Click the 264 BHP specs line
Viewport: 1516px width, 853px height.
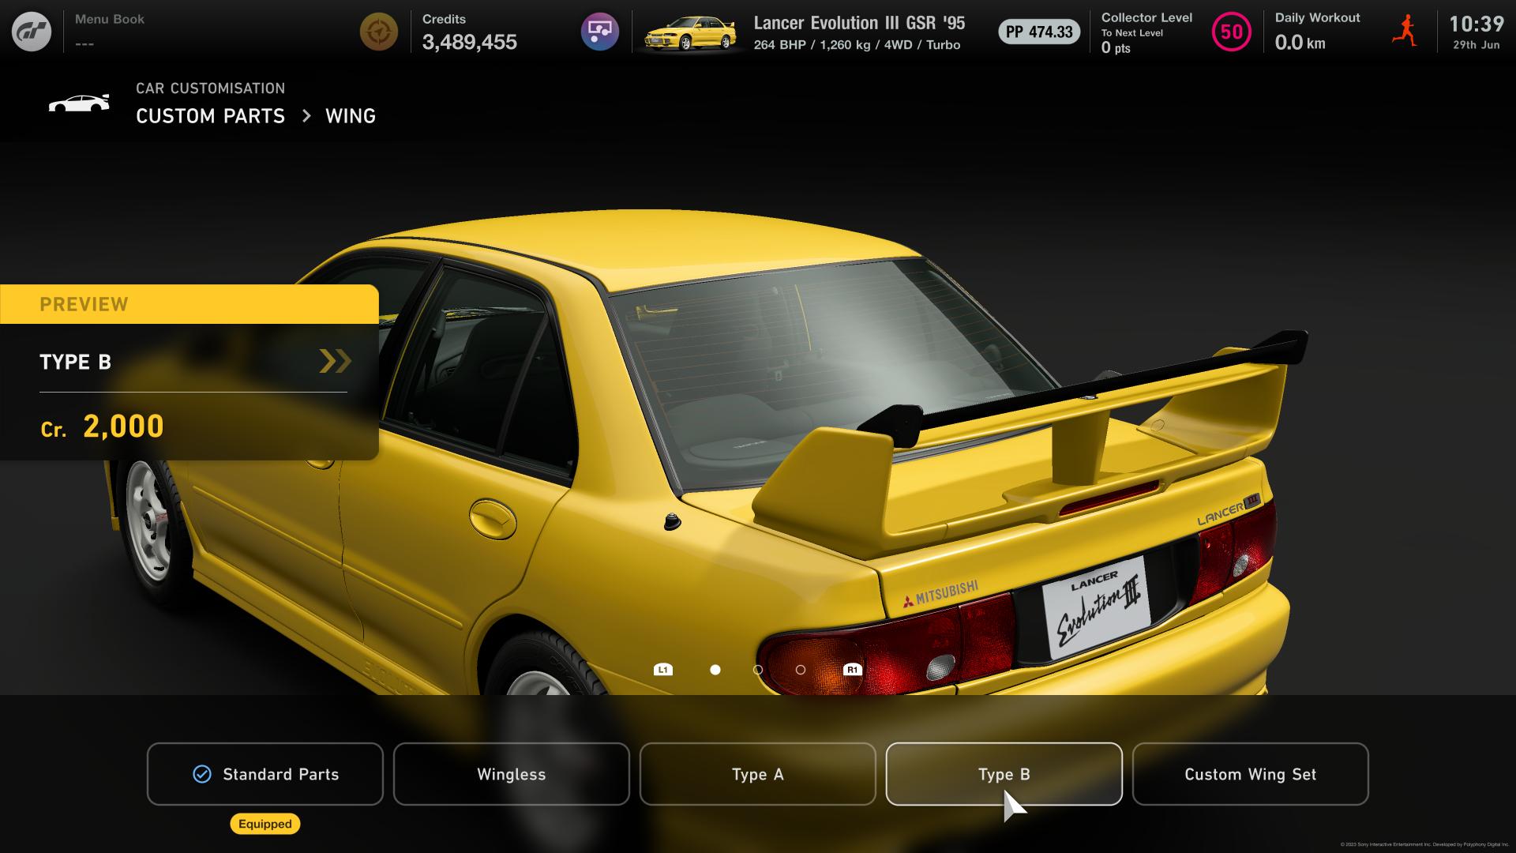[x=857, y=45]
